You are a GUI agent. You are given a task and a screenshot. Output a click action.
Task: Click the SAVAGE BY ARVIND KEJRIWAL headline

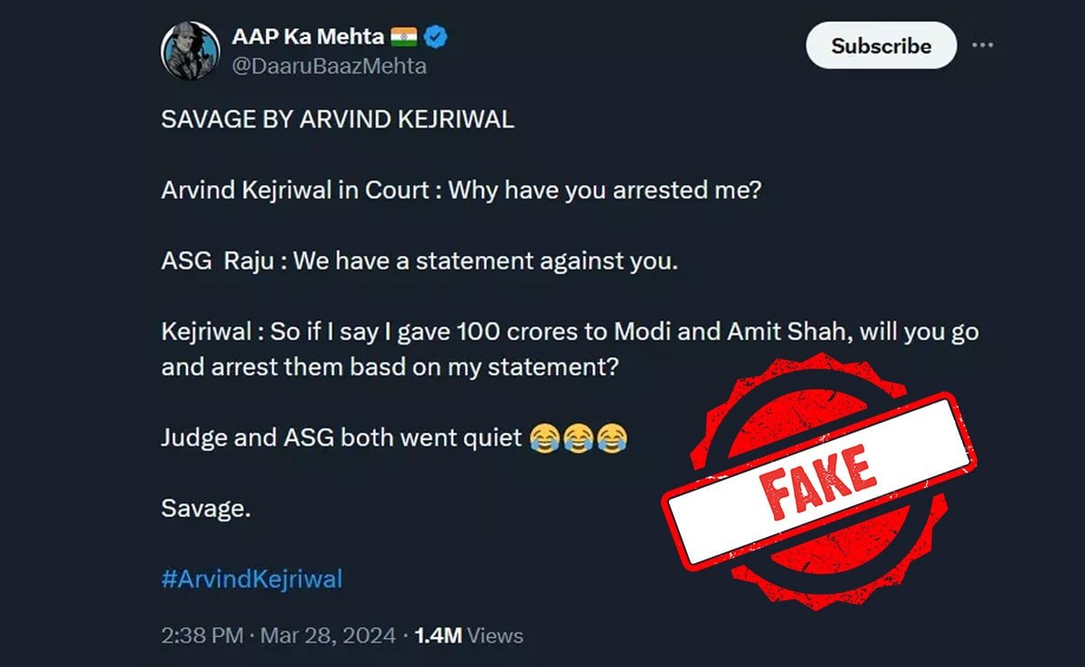(337, 120)
